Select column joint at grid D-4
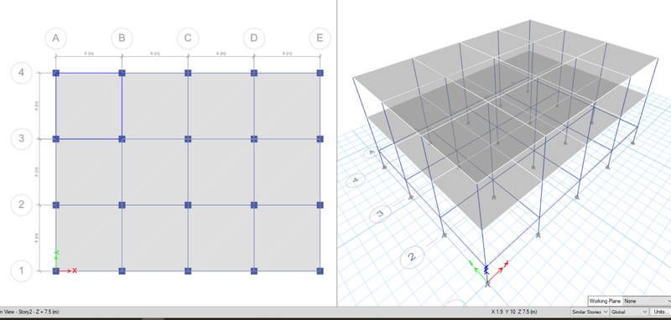The width and height of the screenshot is (671, 320). tap(254, 73)
